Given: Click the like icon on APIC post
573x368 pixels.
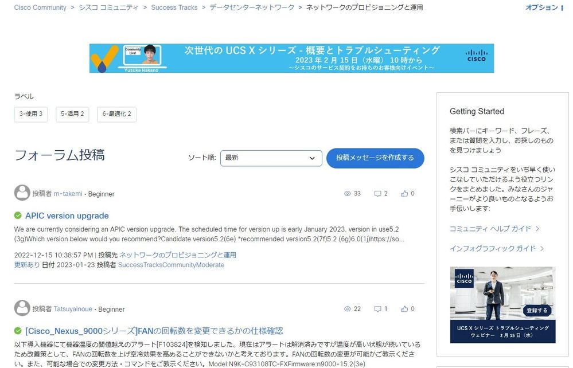Looking at the screenshot, I should point(404,194).
